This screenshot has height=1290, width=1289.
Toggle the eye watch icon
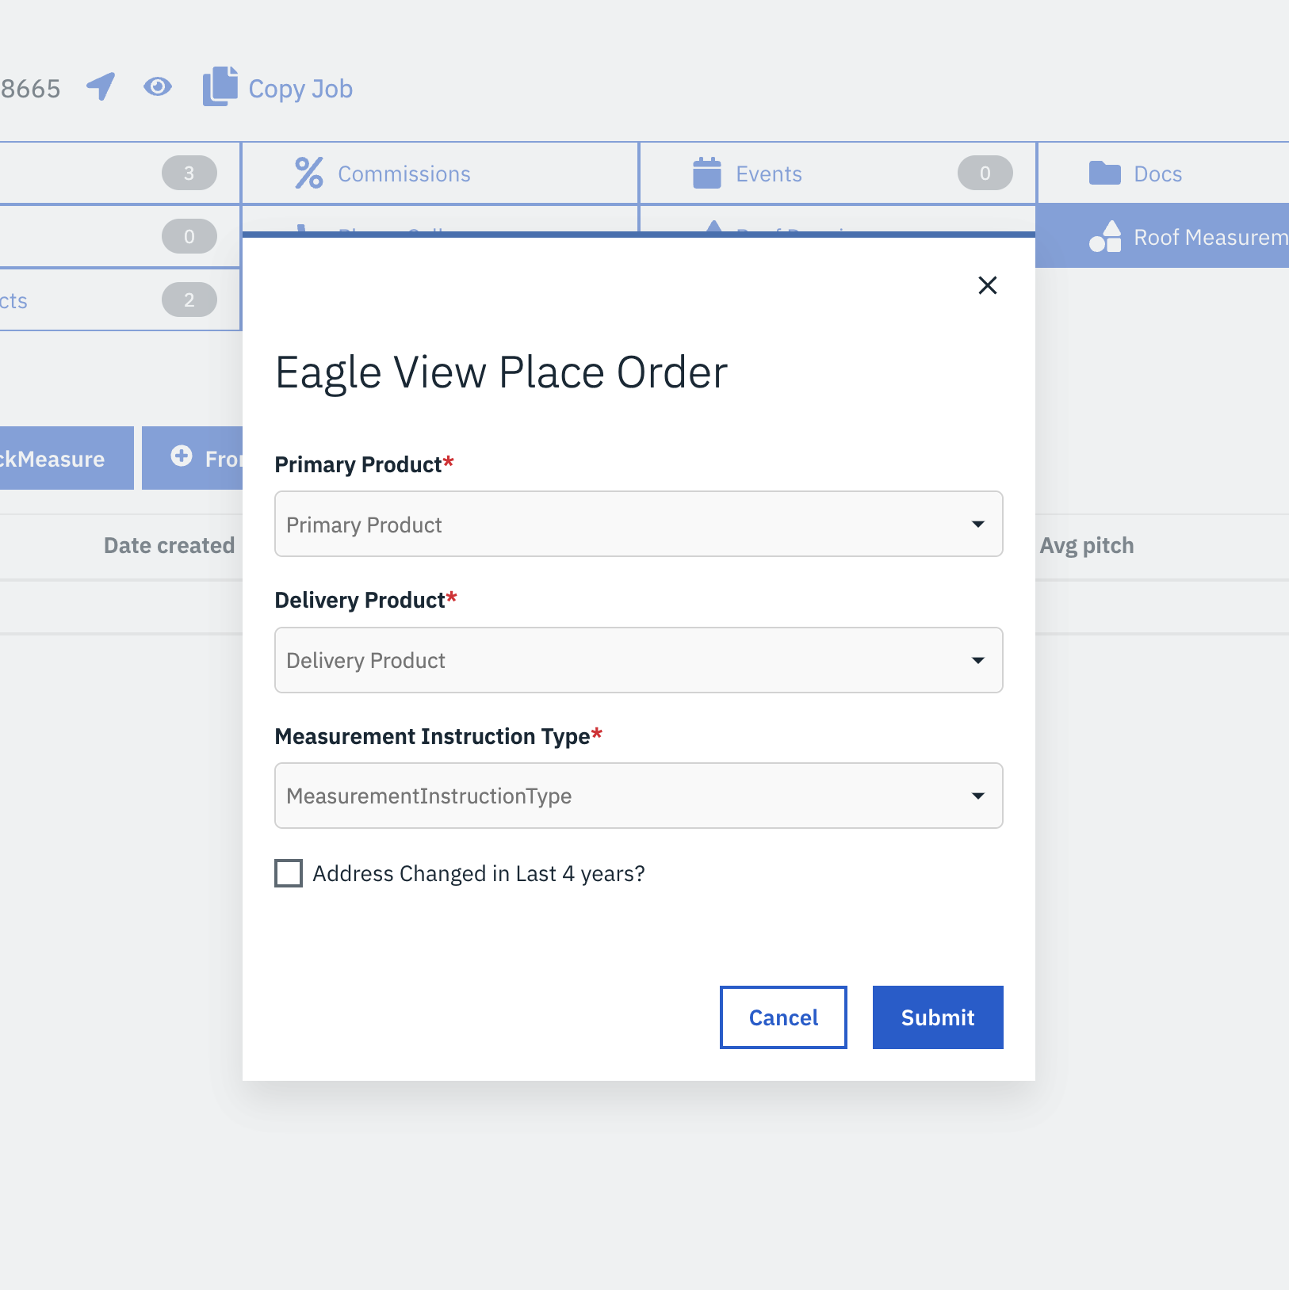coord(158,86)
